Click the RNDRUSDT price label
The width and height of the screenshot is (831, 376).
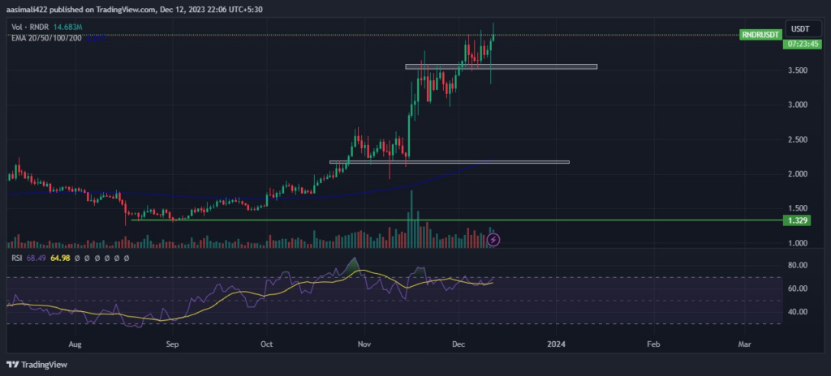point(760,35)
